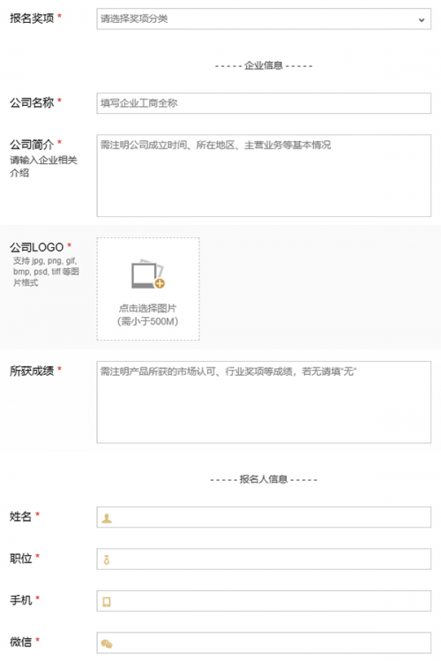The width and height of the screenshot is (441, 661).
Task: Click the 支持 jpg, png, gif format hint
Action: (x=46, y=272)
